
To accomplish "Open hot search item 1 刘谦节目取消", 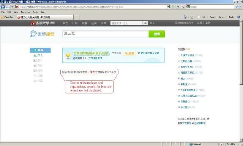I will [x=187, y=55].
